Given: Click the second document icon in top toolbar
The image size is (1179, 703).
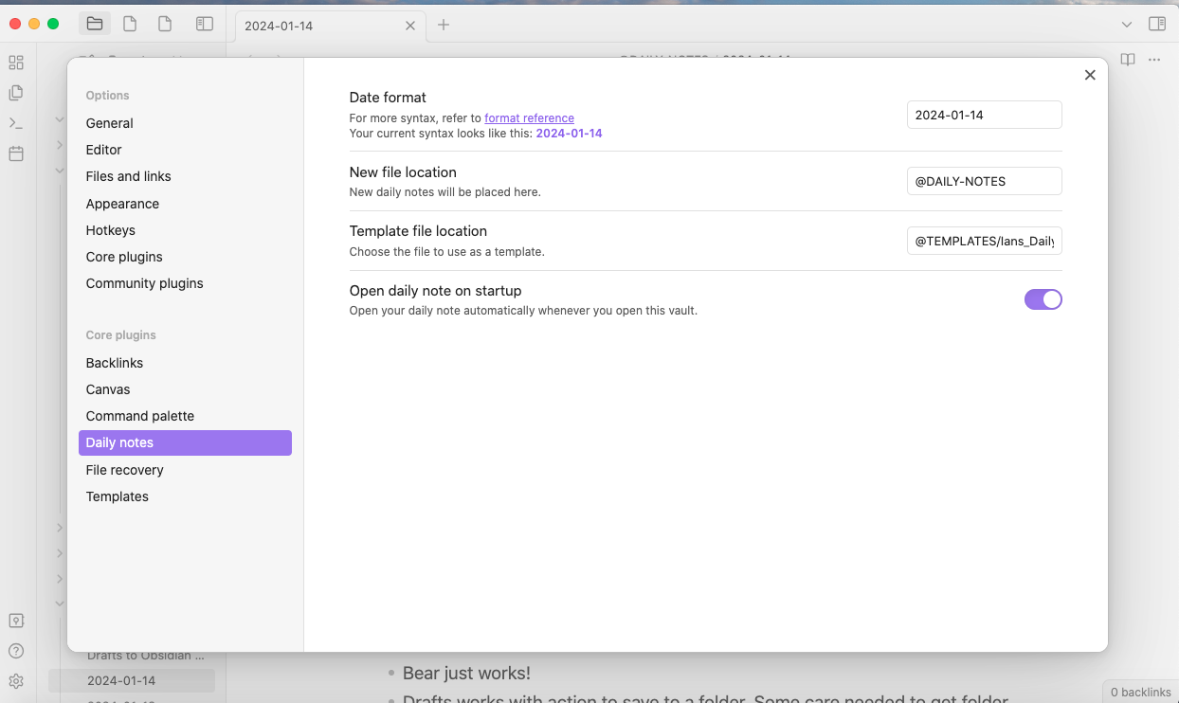Looking at the screenshot, I should point(165,25).
